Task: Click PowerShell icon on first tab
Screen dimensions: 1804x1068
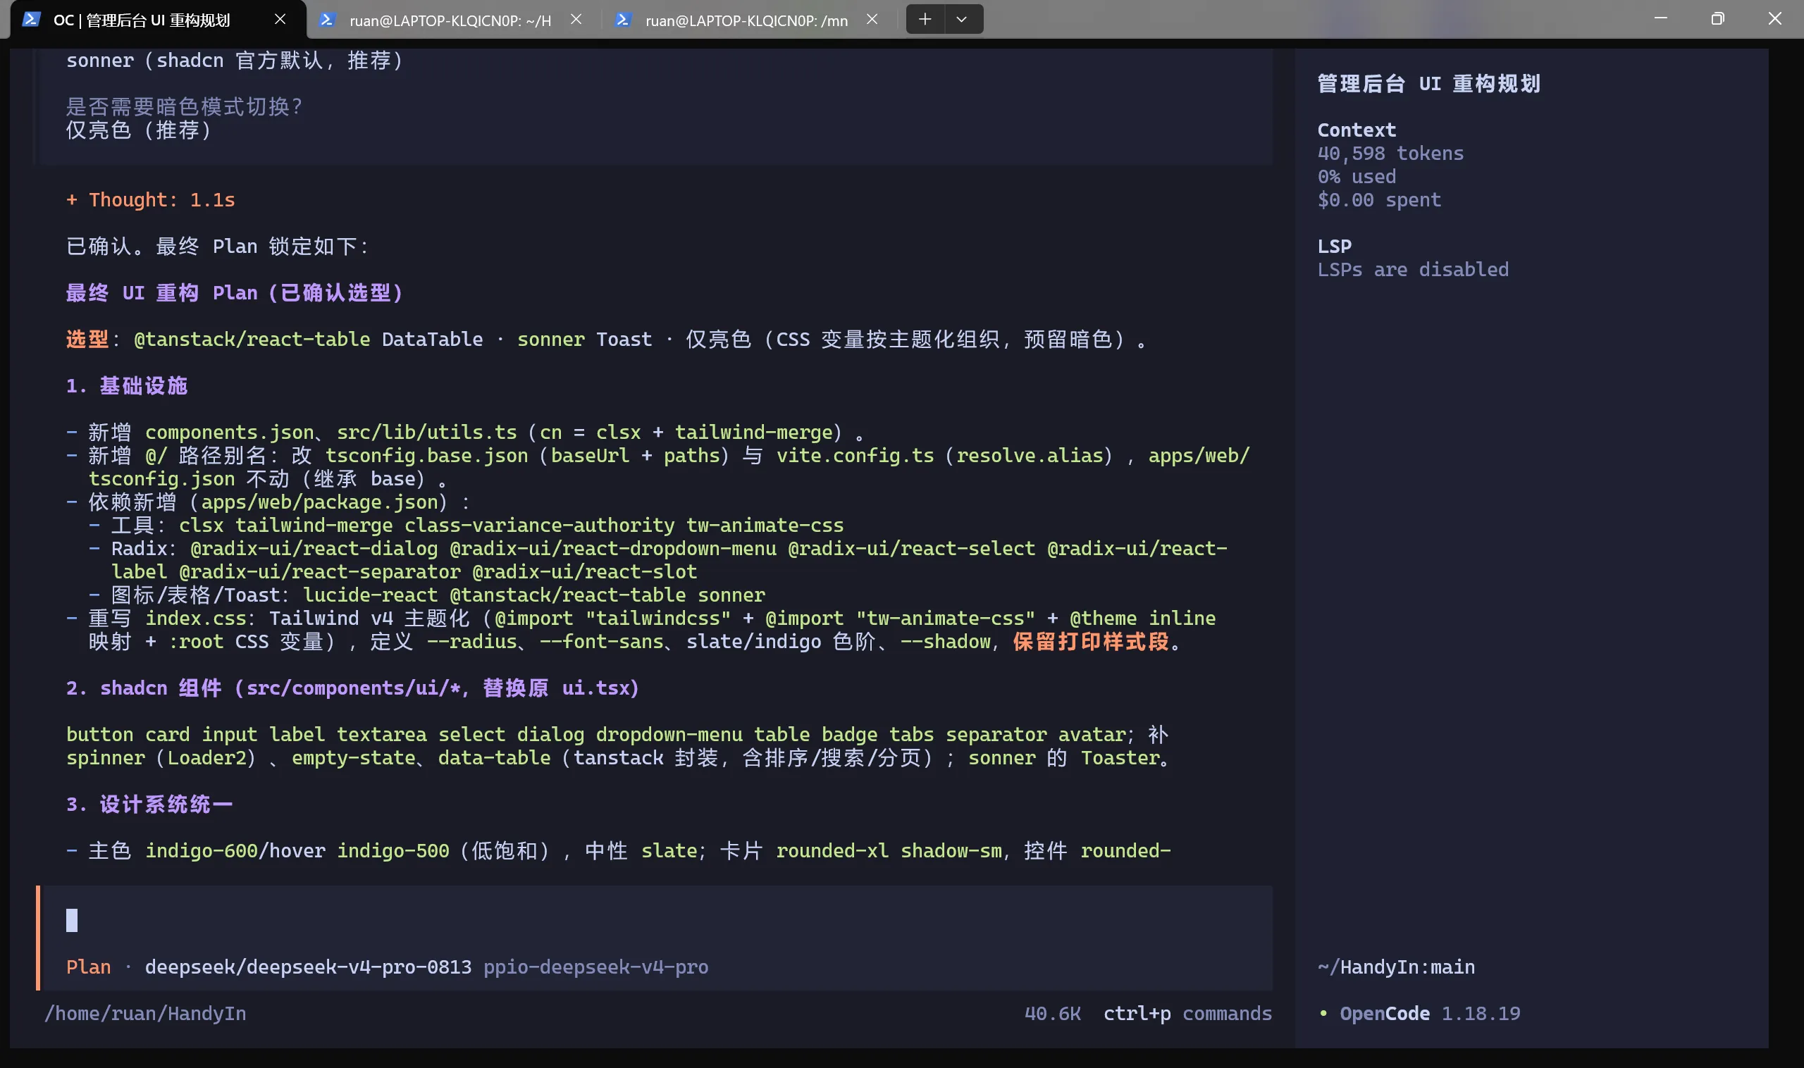Action: [x=31, y=20]
